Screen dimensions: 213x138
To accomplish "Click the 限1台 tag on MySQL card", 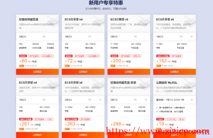I will (182, 119).
